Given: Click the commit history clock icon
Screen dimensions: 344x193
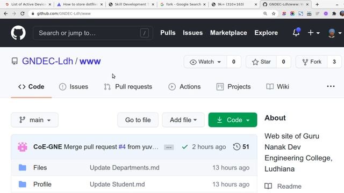Looking at the screenshot, I should coord(236,146).
